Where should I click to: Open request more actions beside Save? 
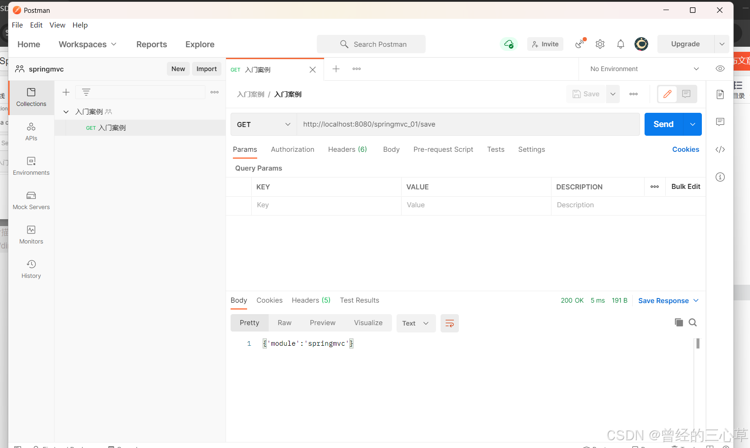(x=634, y=94)
